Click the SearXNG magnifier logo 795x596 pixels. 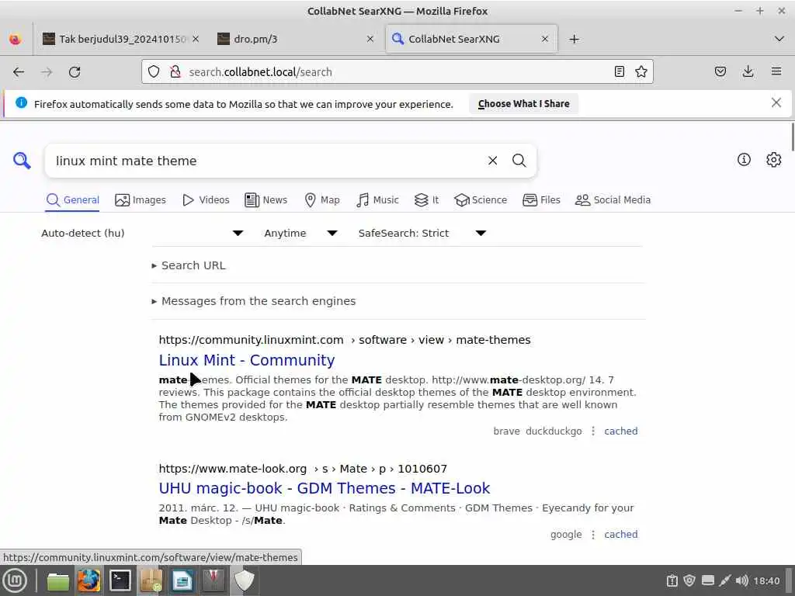[x=22, y=161]
